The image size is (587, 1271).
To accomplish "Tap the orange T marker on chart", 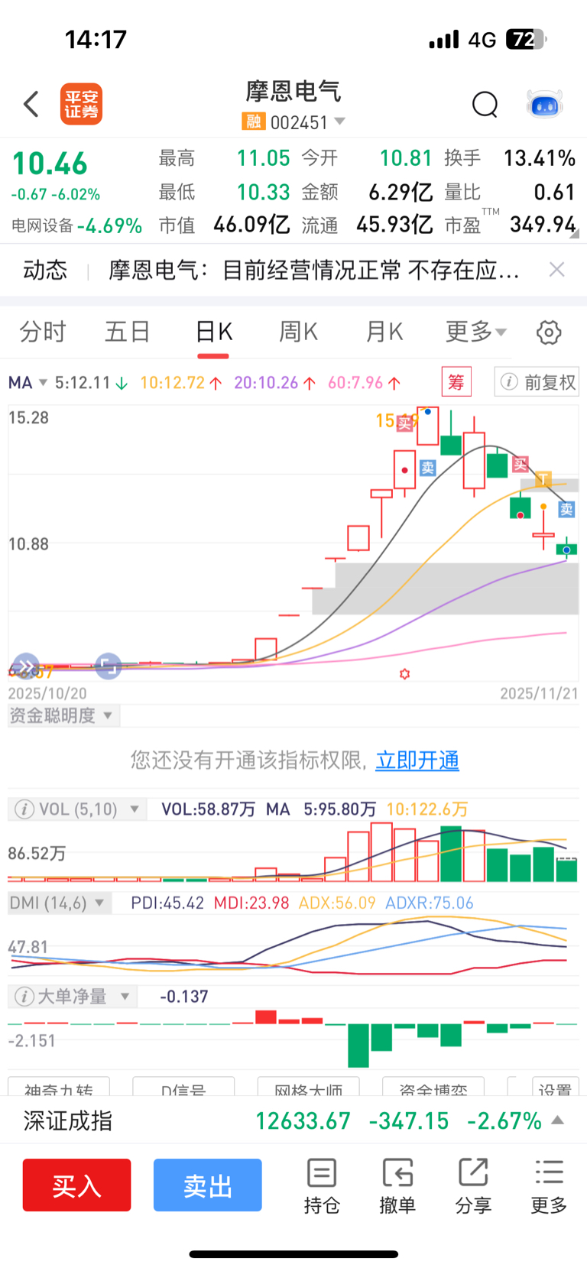I will (543, 479).
